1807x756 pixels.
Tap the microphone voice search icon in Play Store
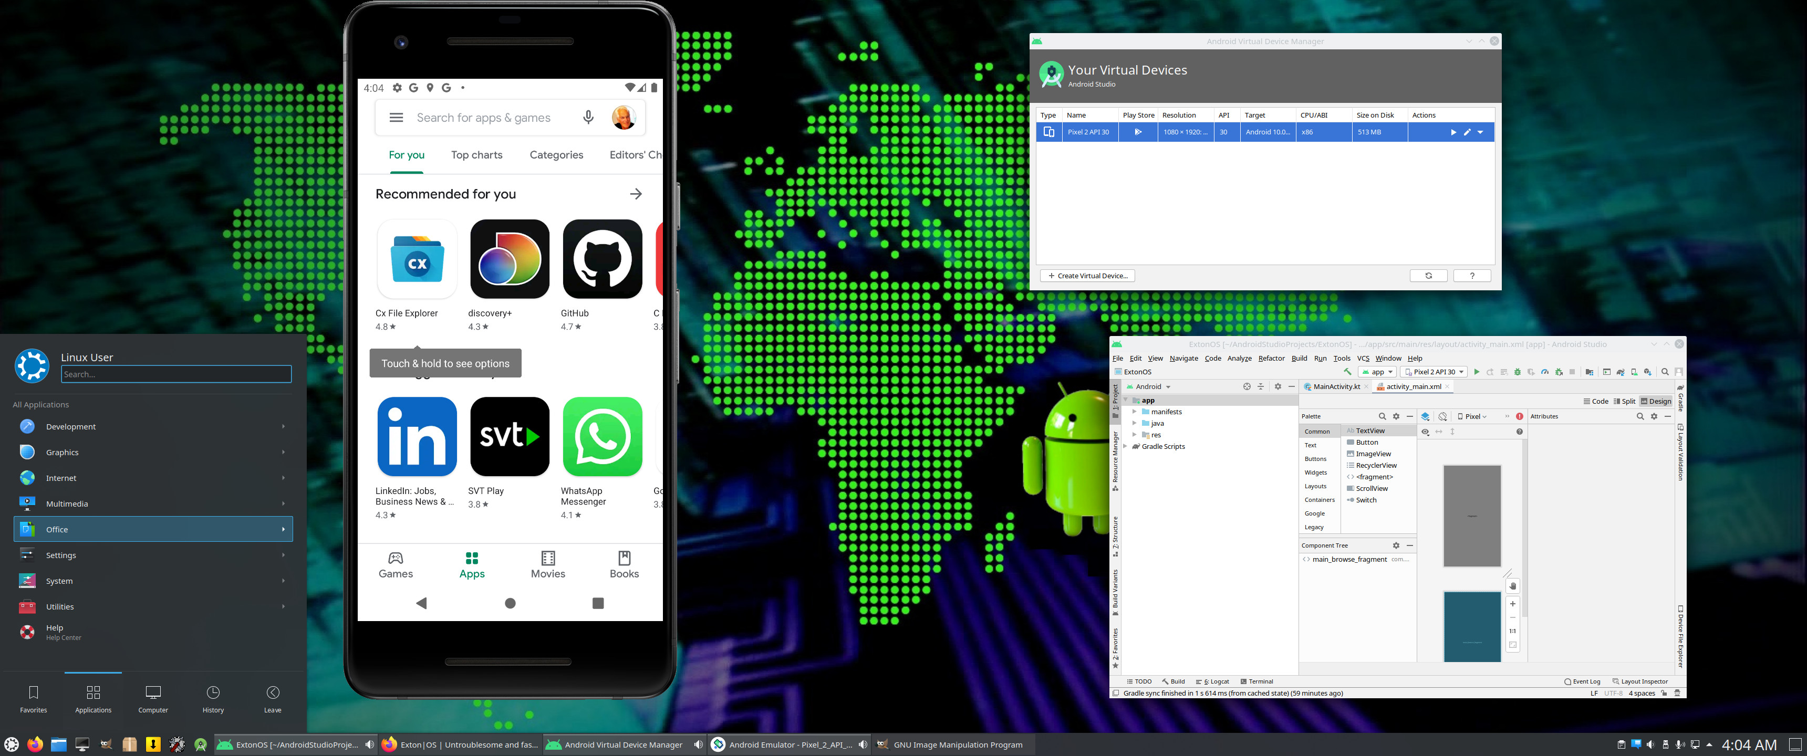(588, 118)
